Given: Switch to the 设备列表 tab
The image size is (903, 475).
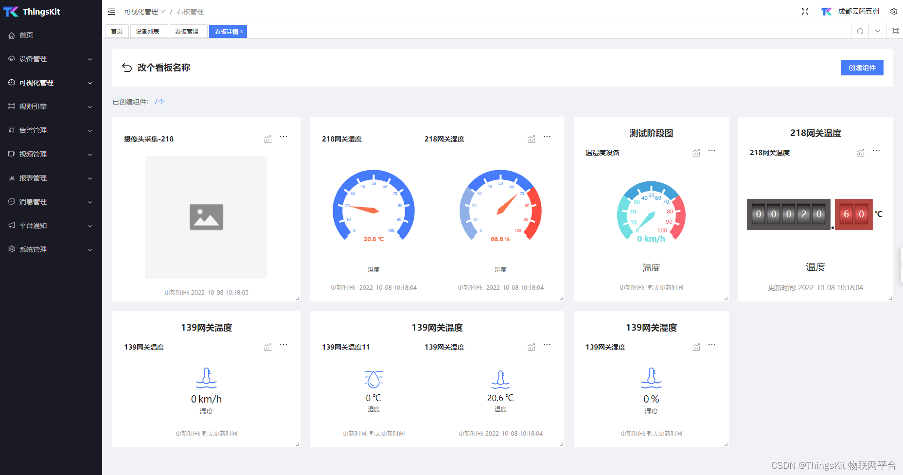Looking at the screenshot, I should tap(149, 31).
